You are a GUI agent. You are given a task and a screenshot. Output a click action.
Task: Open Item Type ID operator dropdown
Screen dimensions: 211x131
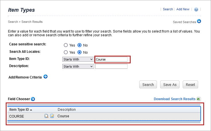click(78, 59)
